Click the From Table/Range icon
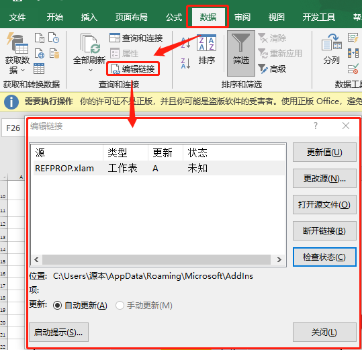The width and height of the screenshot is (362, 350). 39,69
